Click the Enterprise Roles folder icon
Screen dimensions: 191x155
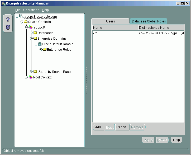pyautogui.click(x=45, y=49)
